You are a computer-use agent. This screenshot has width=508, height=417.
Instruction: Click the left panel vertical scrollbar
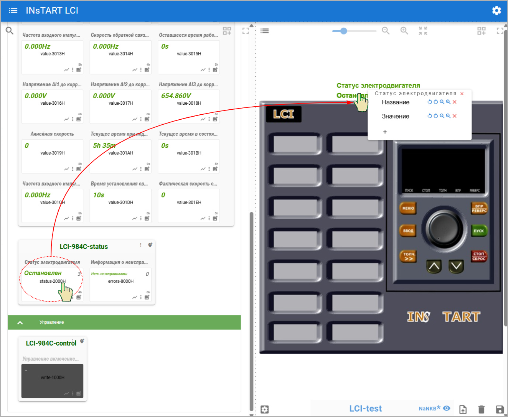tap(251, 311)
